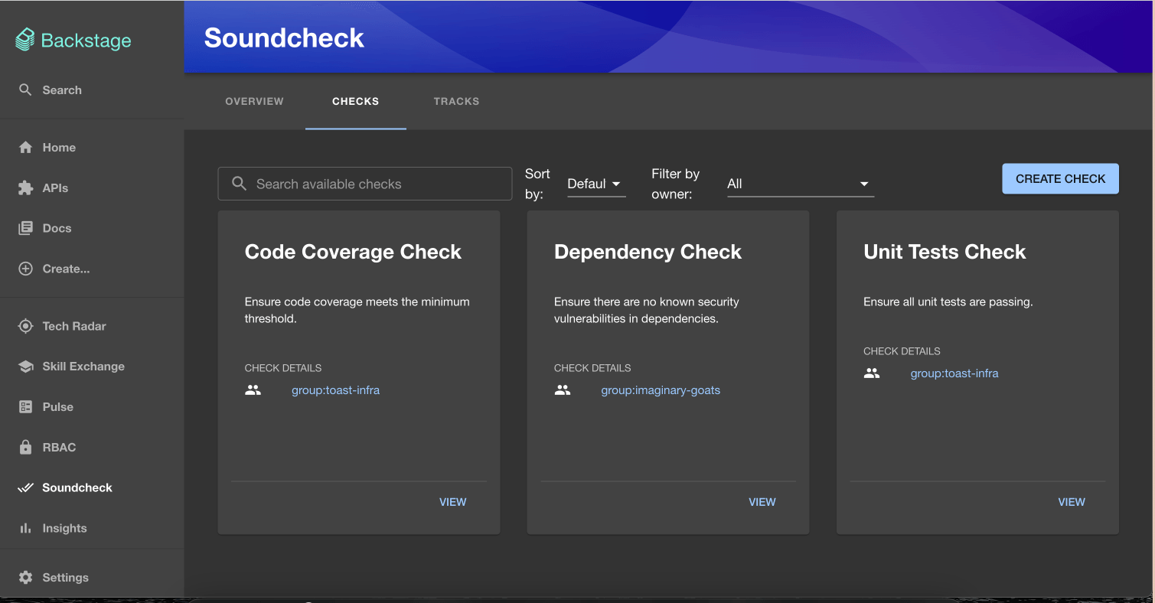Click the Tech Radar target icon
Viewport: 1155px width, 603px height.
coord(25,326)
